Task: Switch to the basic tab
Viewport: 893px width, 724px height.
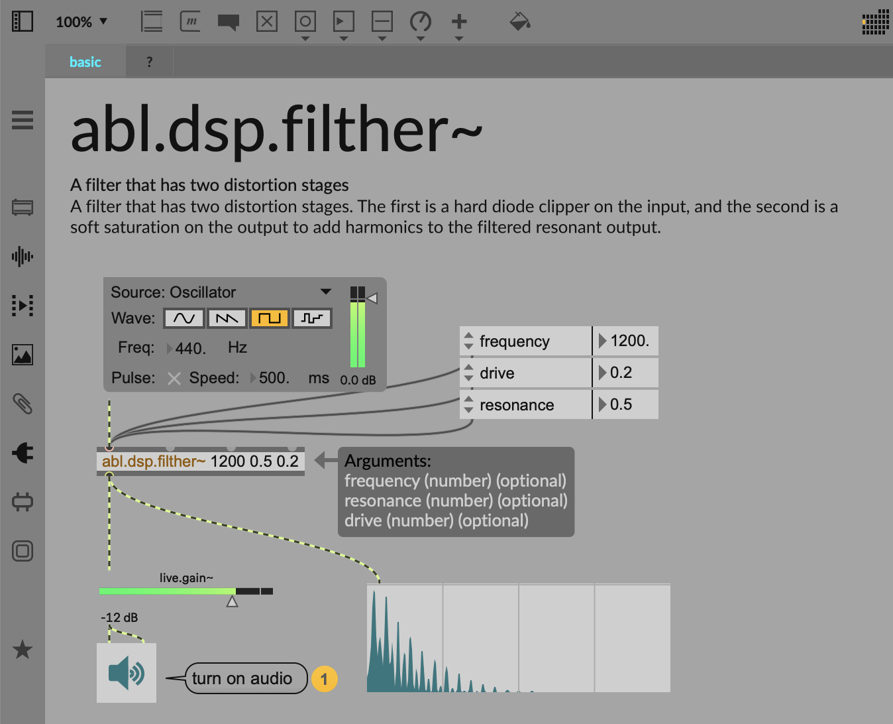Action: click(x=85, y=62)
